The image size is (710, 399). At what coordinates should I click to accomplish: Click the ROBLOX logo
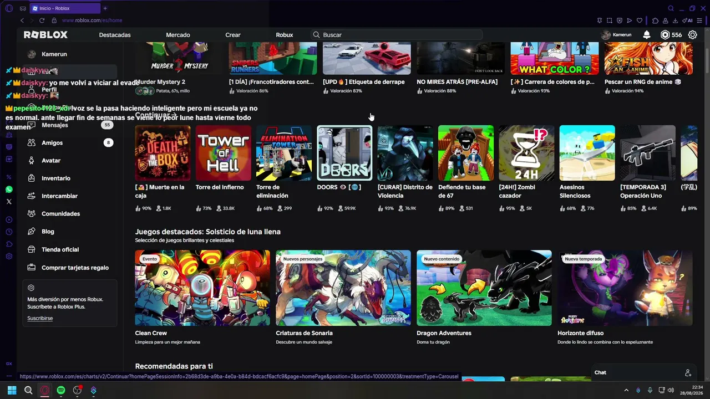(45, 34)
